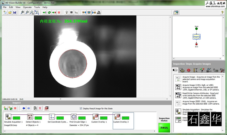
Task: Select the Find Circular Edge 1 step
Action: 74,117
